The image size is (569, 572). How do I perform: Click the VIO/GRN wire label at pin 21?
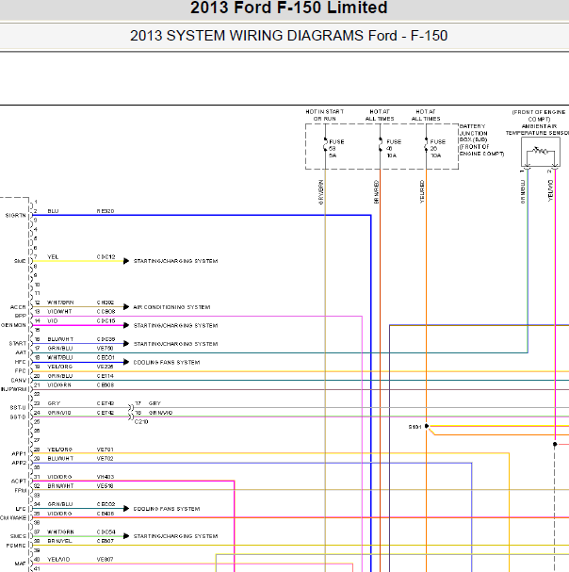(x=59, y=385)
